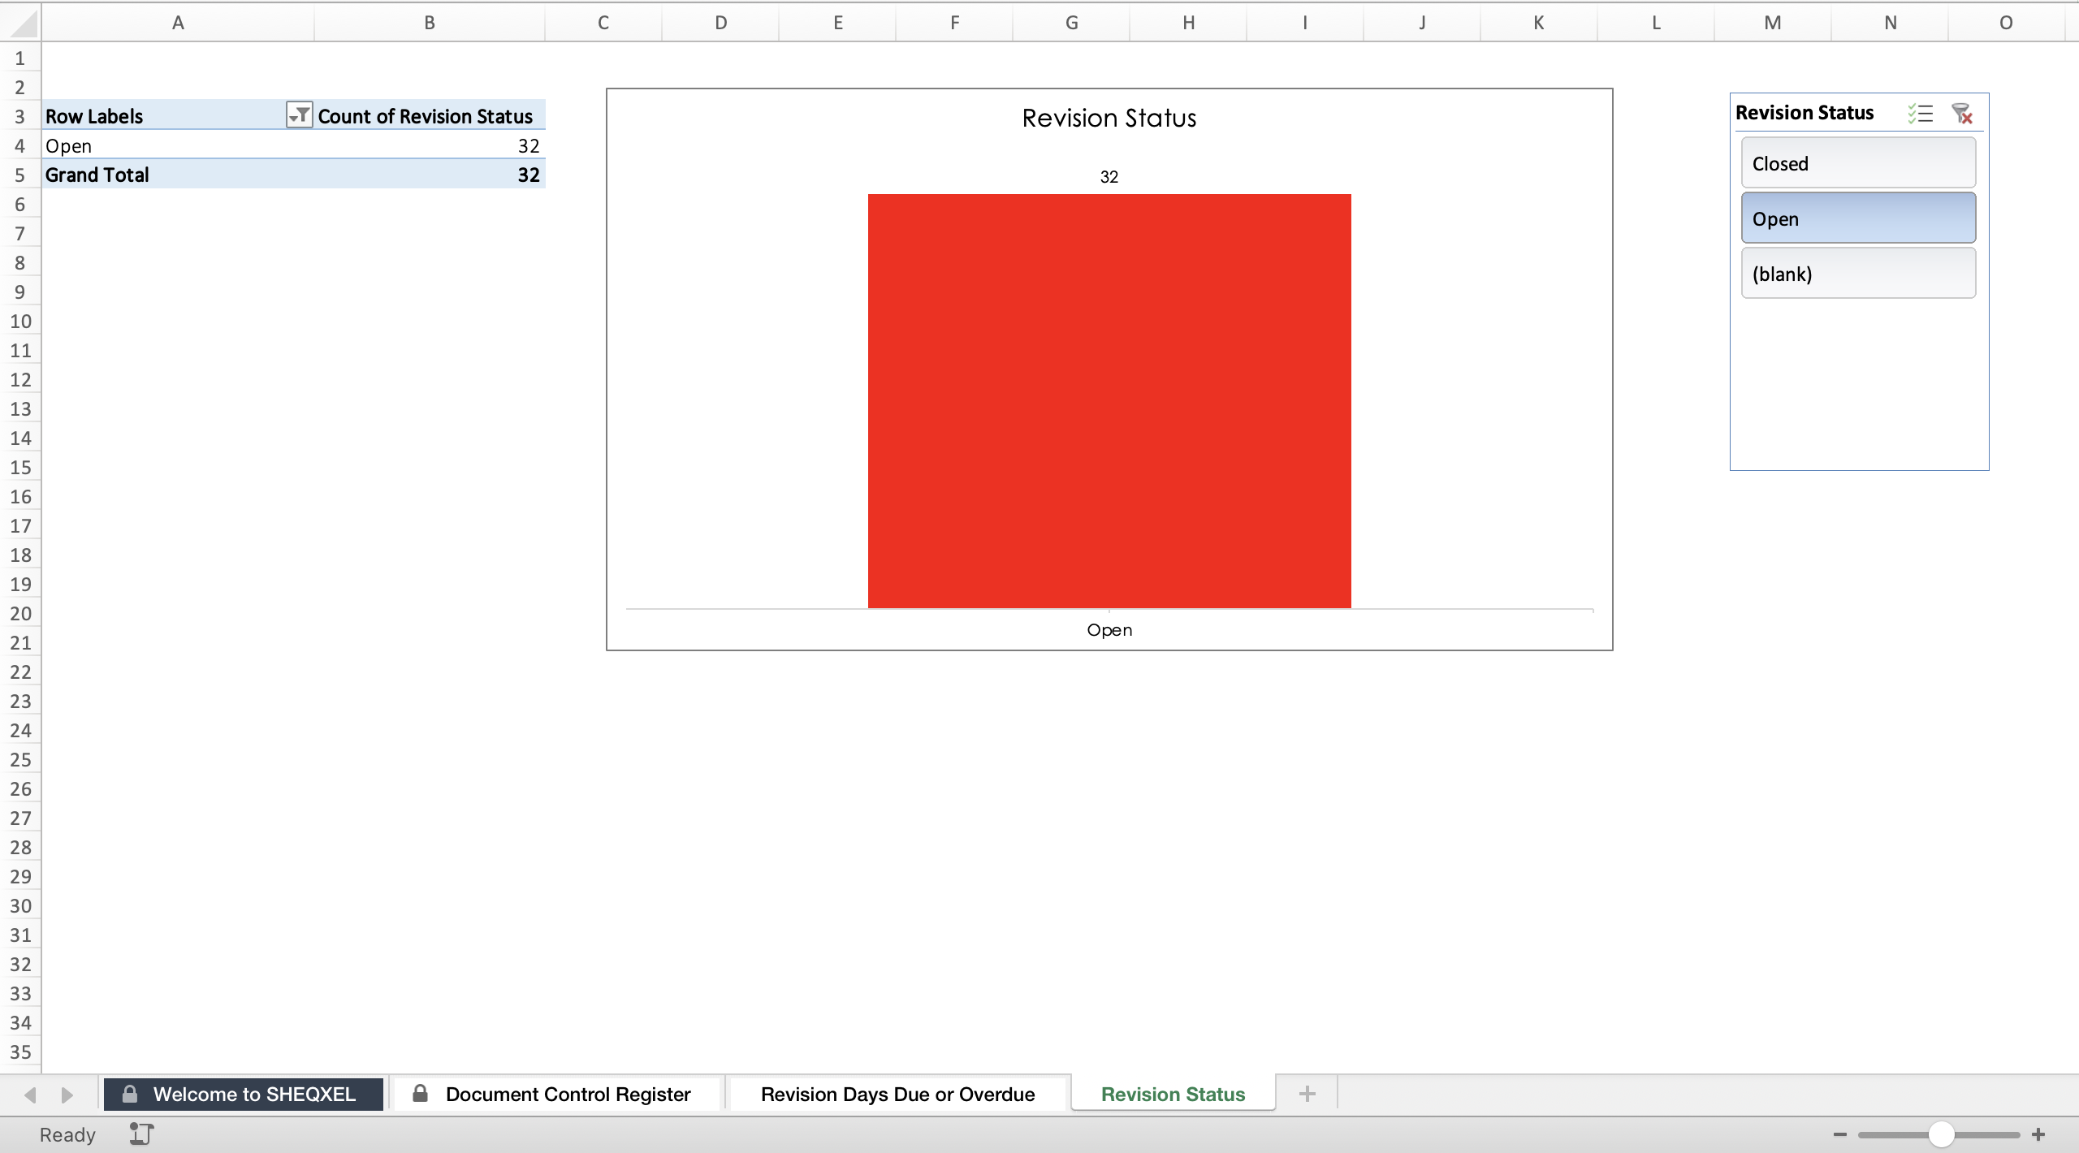The height and width of the screenshot is (1153, 2079).
Task: Click the red Open bar in the chart
Action: [1109, 401]
